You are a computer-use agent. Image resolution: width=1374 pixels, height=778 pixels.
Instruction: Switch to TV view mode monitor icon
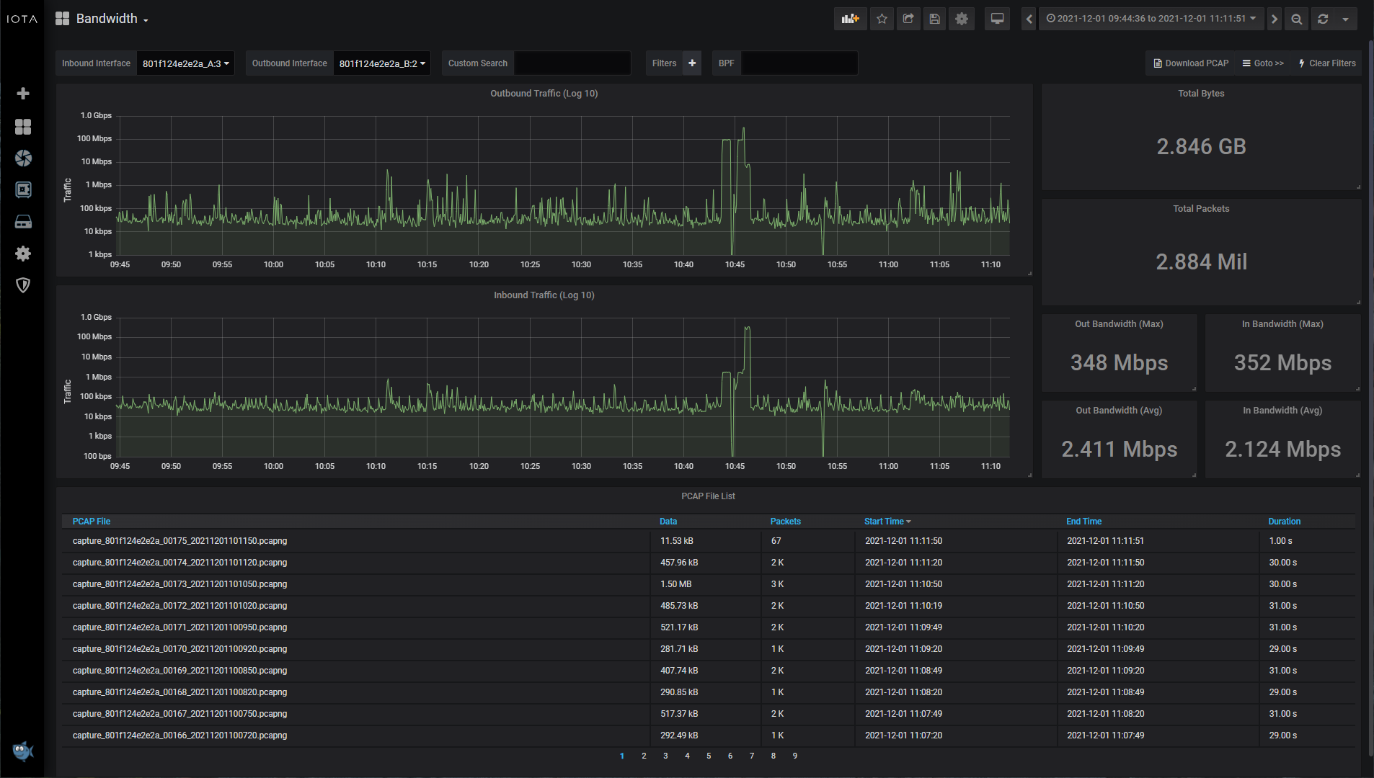coord(998,19)
